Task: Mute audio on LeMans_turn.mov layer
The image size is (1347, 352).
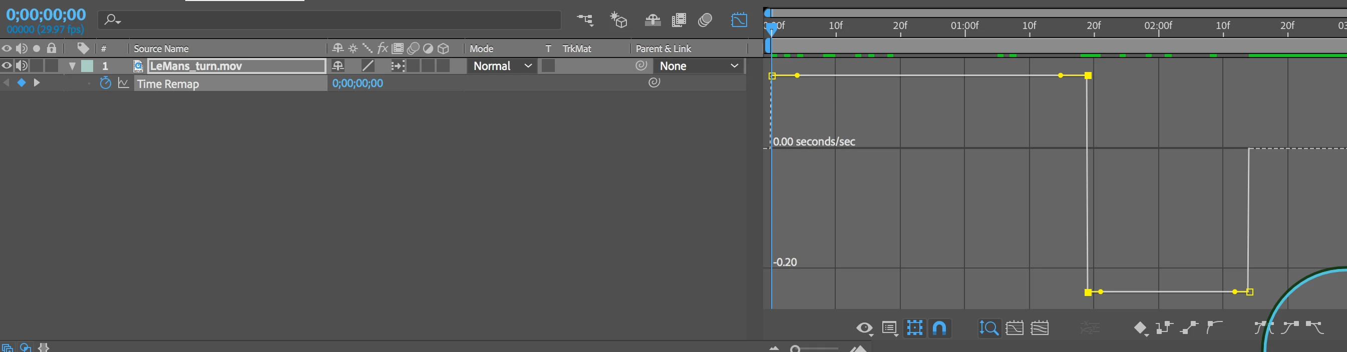Action: point(22,66)
